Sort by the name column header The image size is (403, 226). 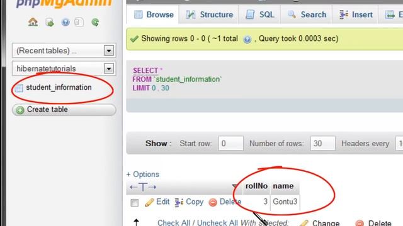283,186
